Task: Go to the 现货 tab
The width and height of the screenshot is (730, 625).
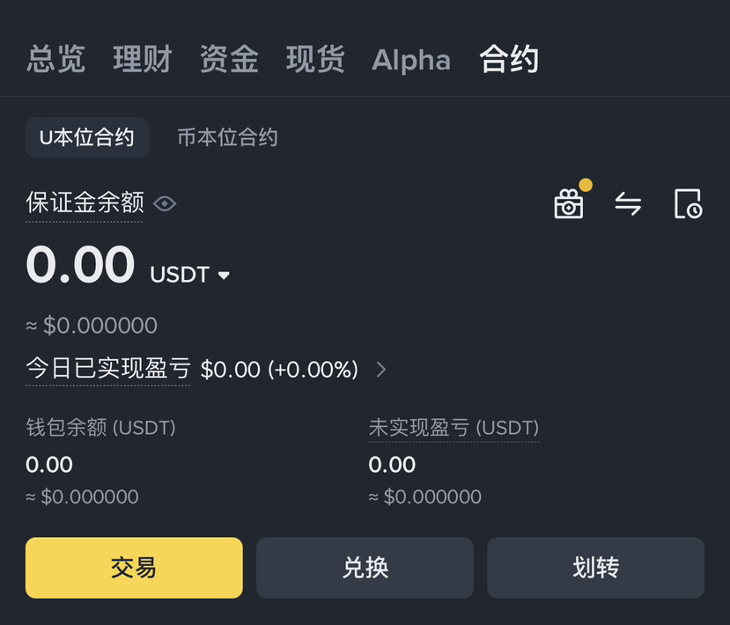Action: (x=315, y=60)
